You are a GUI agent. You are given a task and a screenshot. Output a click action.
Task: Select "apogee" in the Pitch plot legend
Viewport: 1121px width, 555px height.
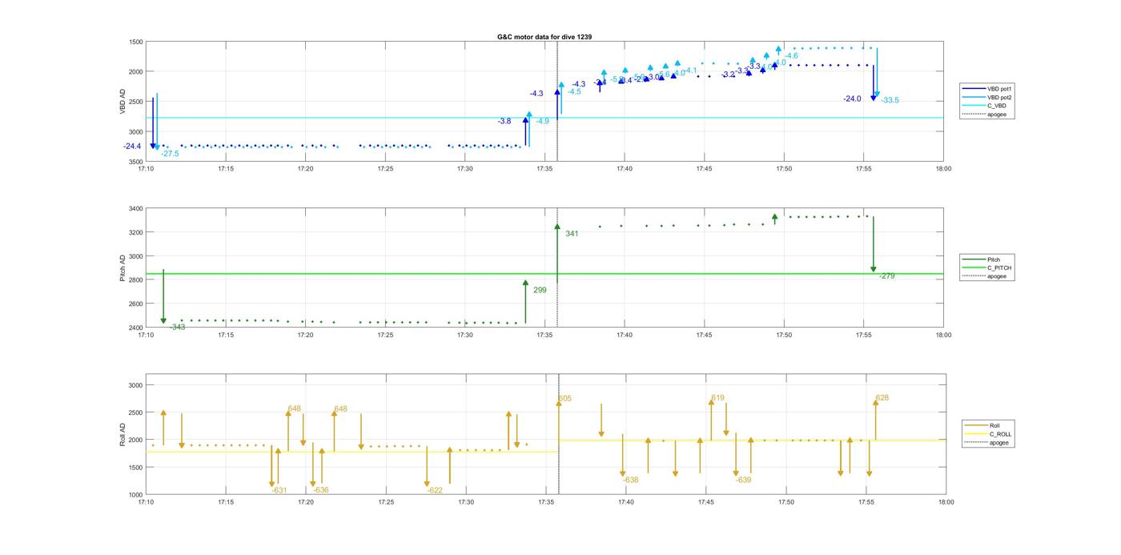click(x=984, y=276)
